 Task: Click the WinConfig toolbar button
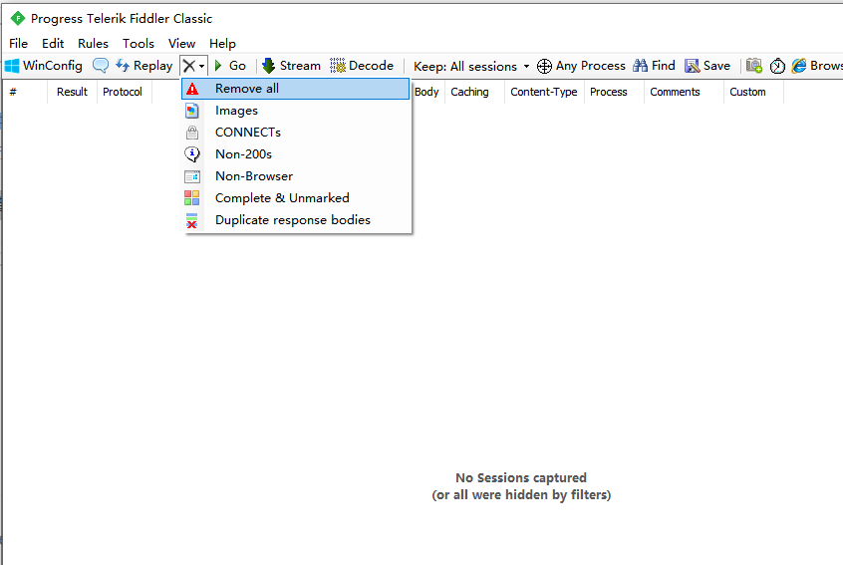click(44, 66)
